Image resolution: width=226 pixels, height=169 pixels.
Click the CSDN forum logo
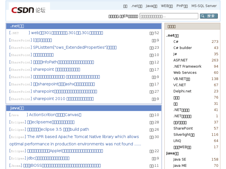(x=28, y=10)
